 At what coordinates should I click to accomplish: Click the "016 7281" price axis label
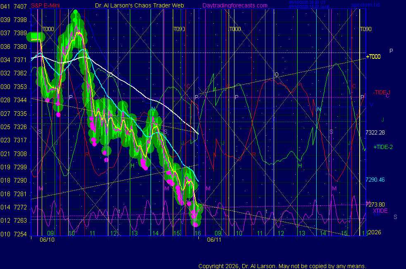[14, 194]
